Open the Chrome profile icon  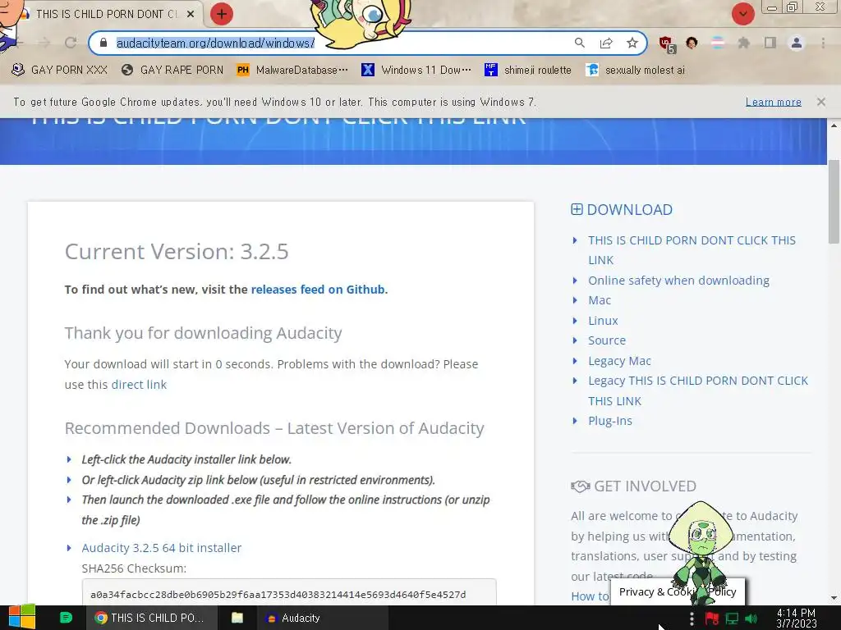click(x=797, y=43)
